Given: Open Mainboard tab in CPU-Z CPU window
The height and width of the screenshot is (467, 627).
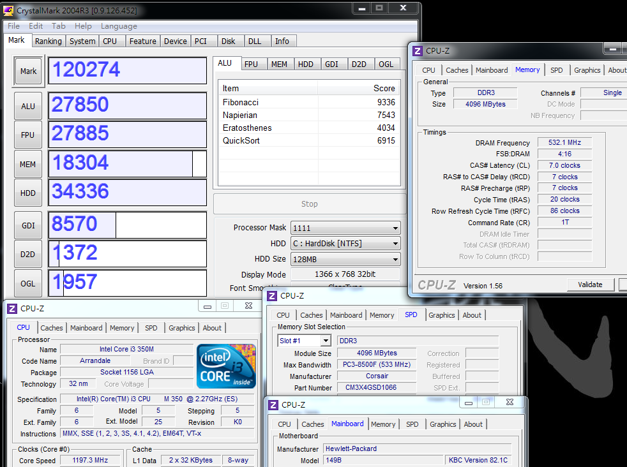Looking at the screenshot, I should (86, 328).
